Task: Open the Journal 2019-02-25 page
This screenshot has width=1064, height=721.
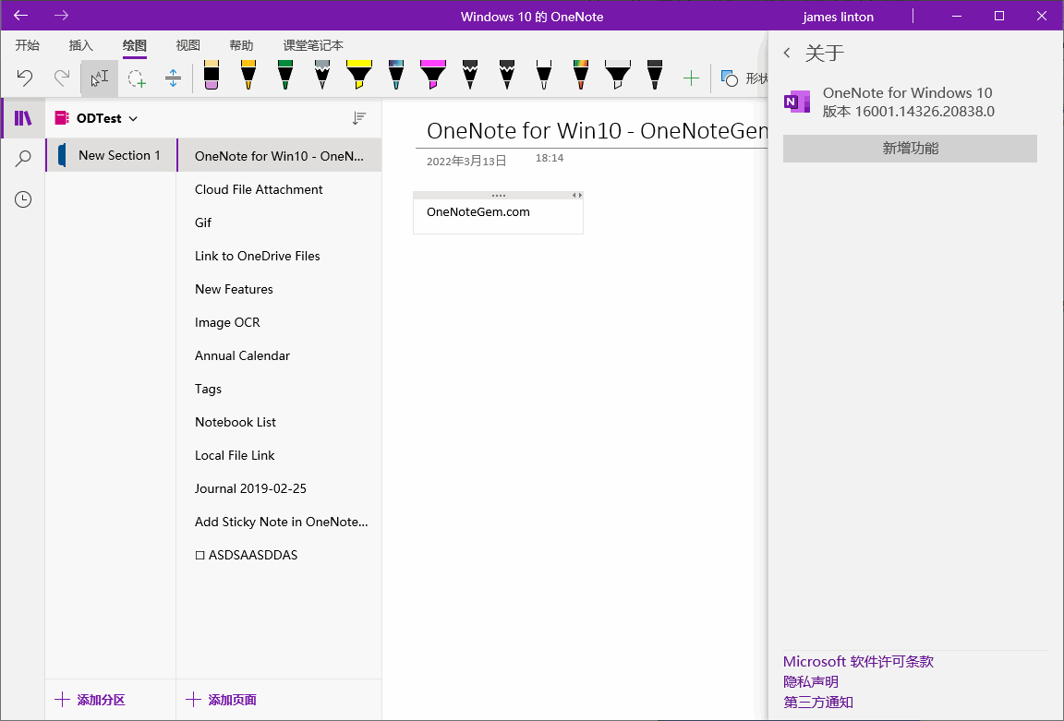Action: [279, 488]
